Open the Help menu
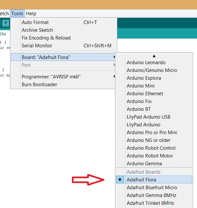 [31, 13]
